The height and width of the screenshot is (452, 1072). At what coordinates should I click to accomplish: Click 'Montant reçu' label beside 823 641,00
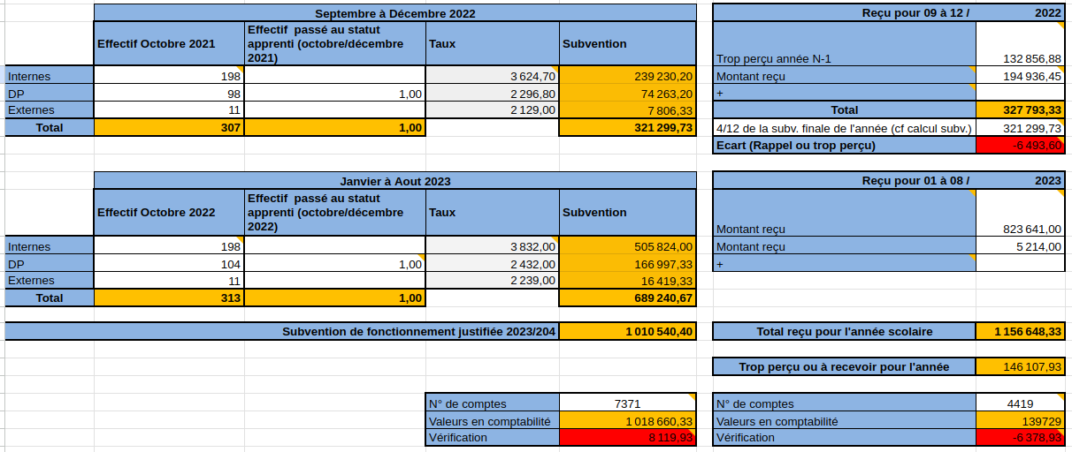coord(844,213)
